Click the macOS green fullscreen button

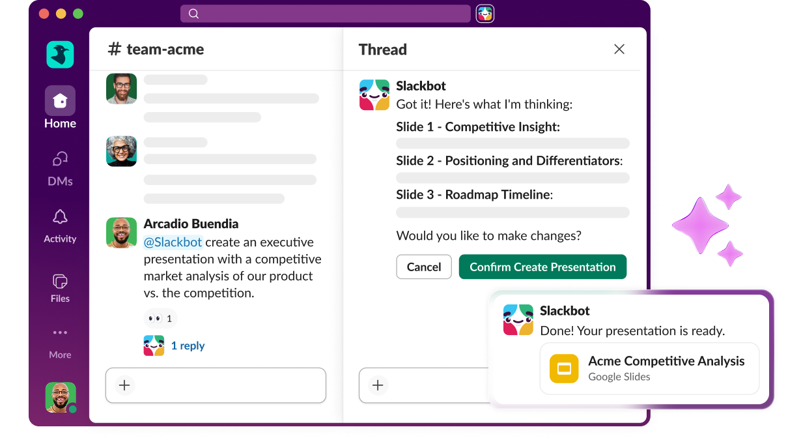point(78,14)
